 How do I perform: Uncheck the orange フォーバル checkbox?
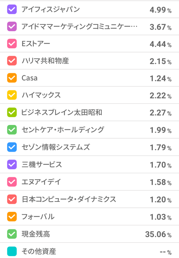(x=12, y=216)
